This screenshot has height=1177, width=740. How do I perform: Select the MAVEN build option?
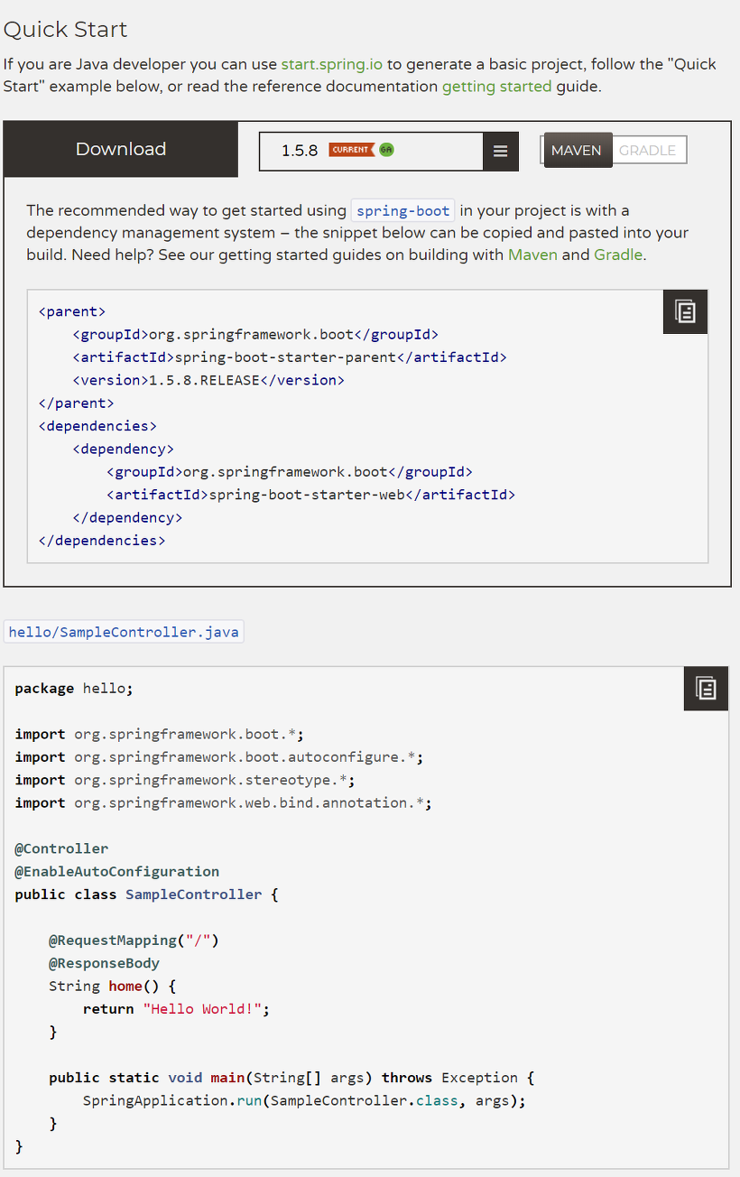click(x=577, y=150)
